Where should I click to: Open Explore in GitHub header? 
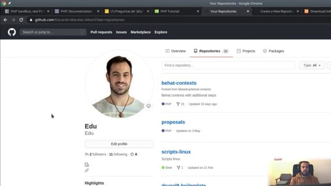[161, 32]
